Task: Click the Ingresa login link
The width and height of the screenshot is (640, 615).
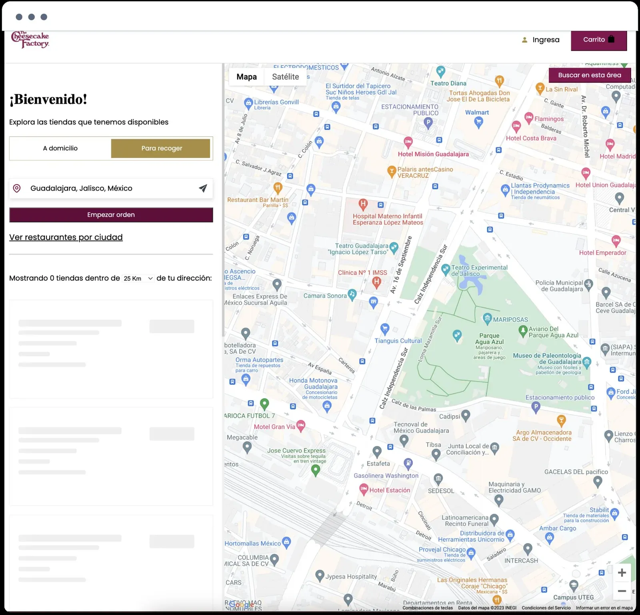Action: click(x=546, y=40)
